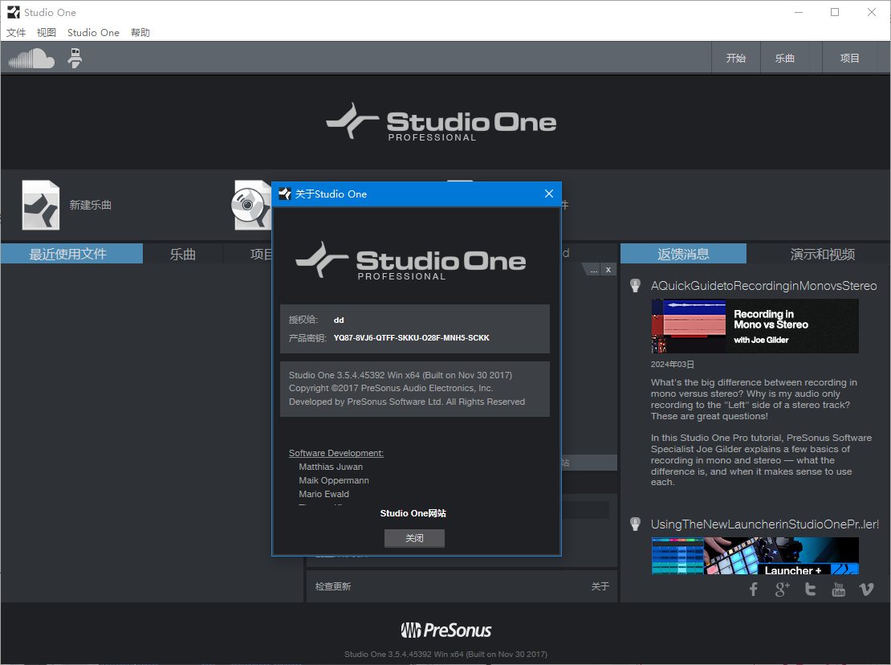Viewport: 891px width, 665px height.
Task: Click the New Song document icon
Action: (40, 205)
